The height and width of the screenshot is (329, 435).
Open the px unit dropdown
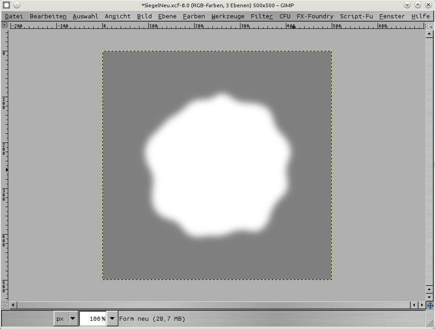tap(66, 318)
